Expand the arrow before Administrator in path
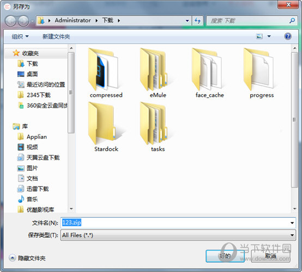This screenshot has width=302, height=272. pos(49,20)
